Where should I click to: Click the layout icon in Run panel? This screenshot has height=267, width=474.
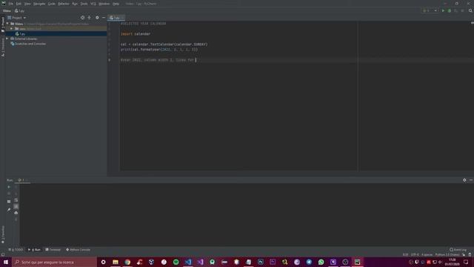click(x=9, y=201)
